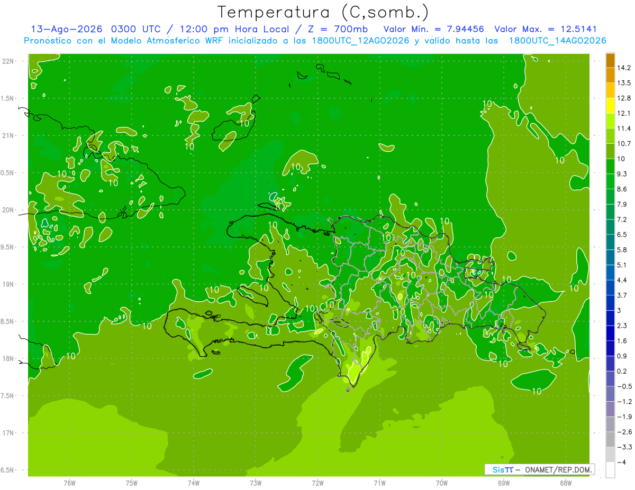
Task: Click the "9.3" colorbar value
Action: click(622, 173)
